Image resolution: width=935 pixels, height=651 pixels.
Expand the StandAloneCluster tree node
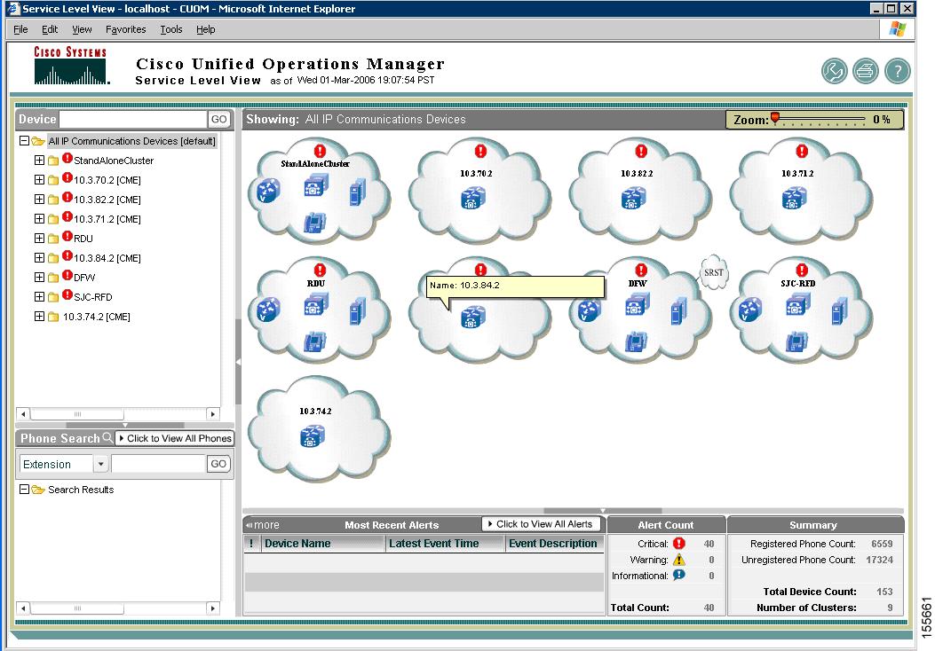point(39,161)
